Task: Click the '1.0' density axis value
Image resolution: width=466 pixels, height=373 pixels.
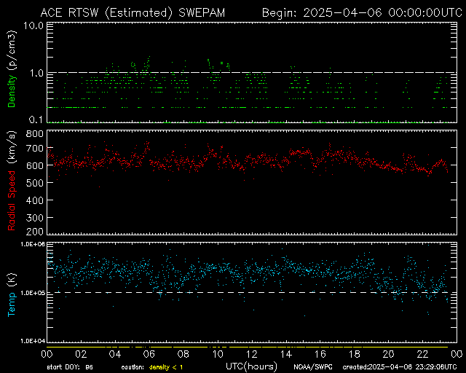Action: point(36,73)
